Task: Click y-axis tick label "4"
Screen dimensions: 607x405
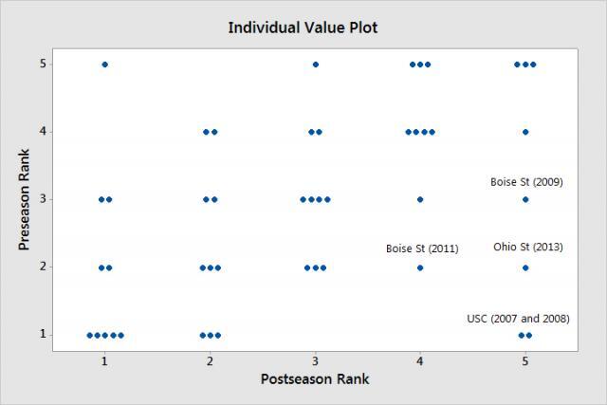Action: click(44, 132)
